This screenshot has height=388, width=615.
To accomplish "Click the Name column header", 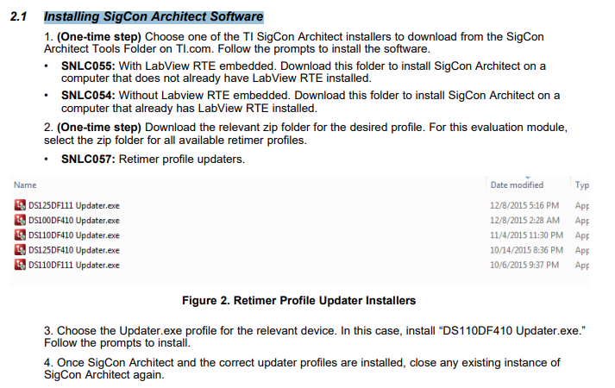I will click(x=25, y=185).
